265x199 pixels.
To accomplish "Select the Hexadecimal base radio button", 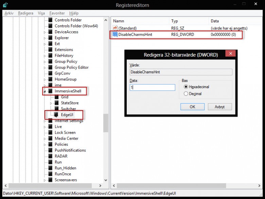I will (x=186, y=87).
